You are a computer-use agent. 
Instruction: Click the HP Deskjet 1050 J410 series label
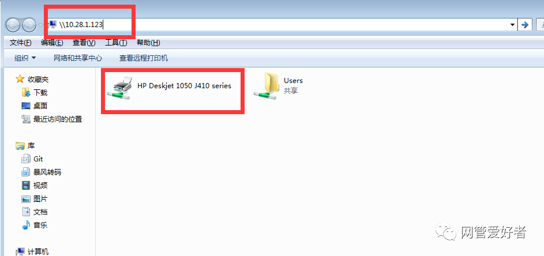[x=184, y=86]
